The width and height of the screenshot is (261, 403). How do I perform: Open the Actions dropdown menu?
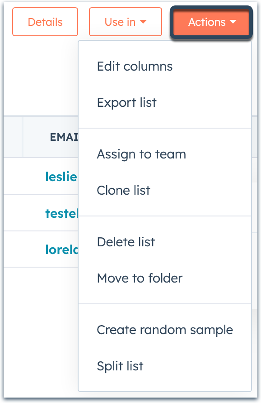point(210,22)
